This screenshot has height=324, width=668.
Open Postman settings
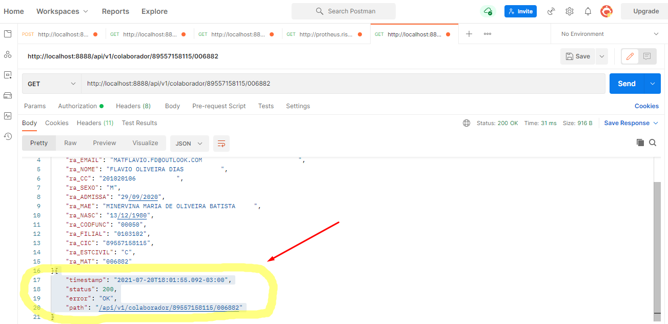(569, 11)
